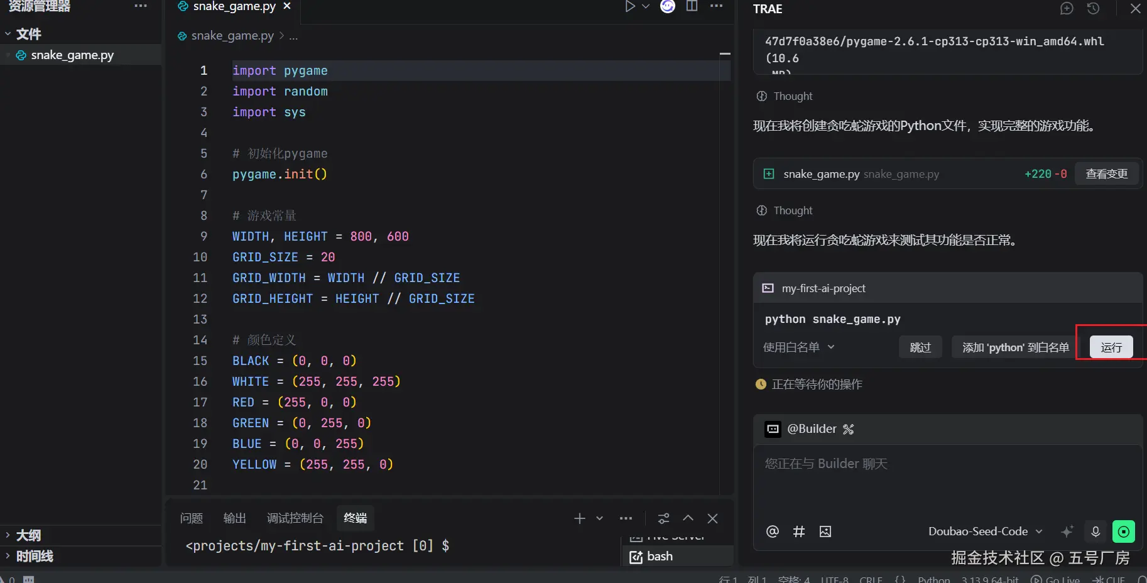Click the 查看变更 button
The image size is (1147, 583).
click(1107, 174)
